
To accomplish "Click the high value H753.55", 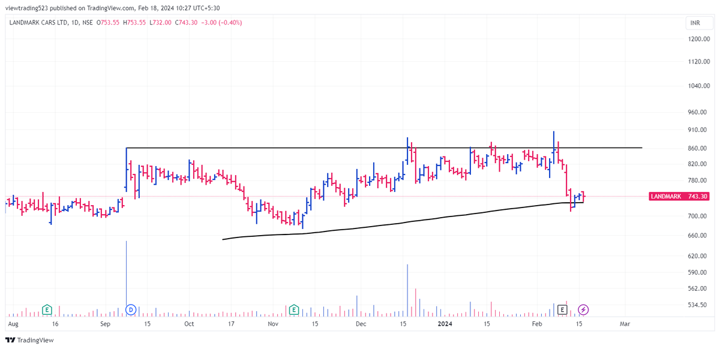I will point(135,22).
